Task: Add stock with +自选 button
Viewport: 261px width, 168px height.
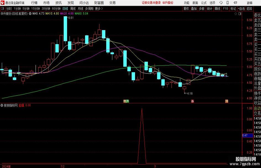Action: pyautogui.click(x=241, y=9)
